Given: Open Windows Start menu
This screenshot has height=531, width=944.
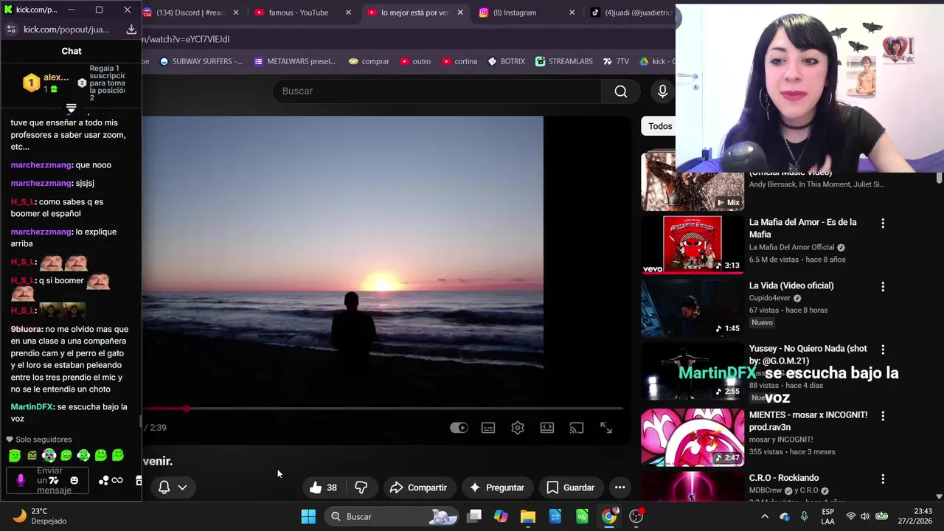Looking at the screenshot, I should [x=308, y=516].
